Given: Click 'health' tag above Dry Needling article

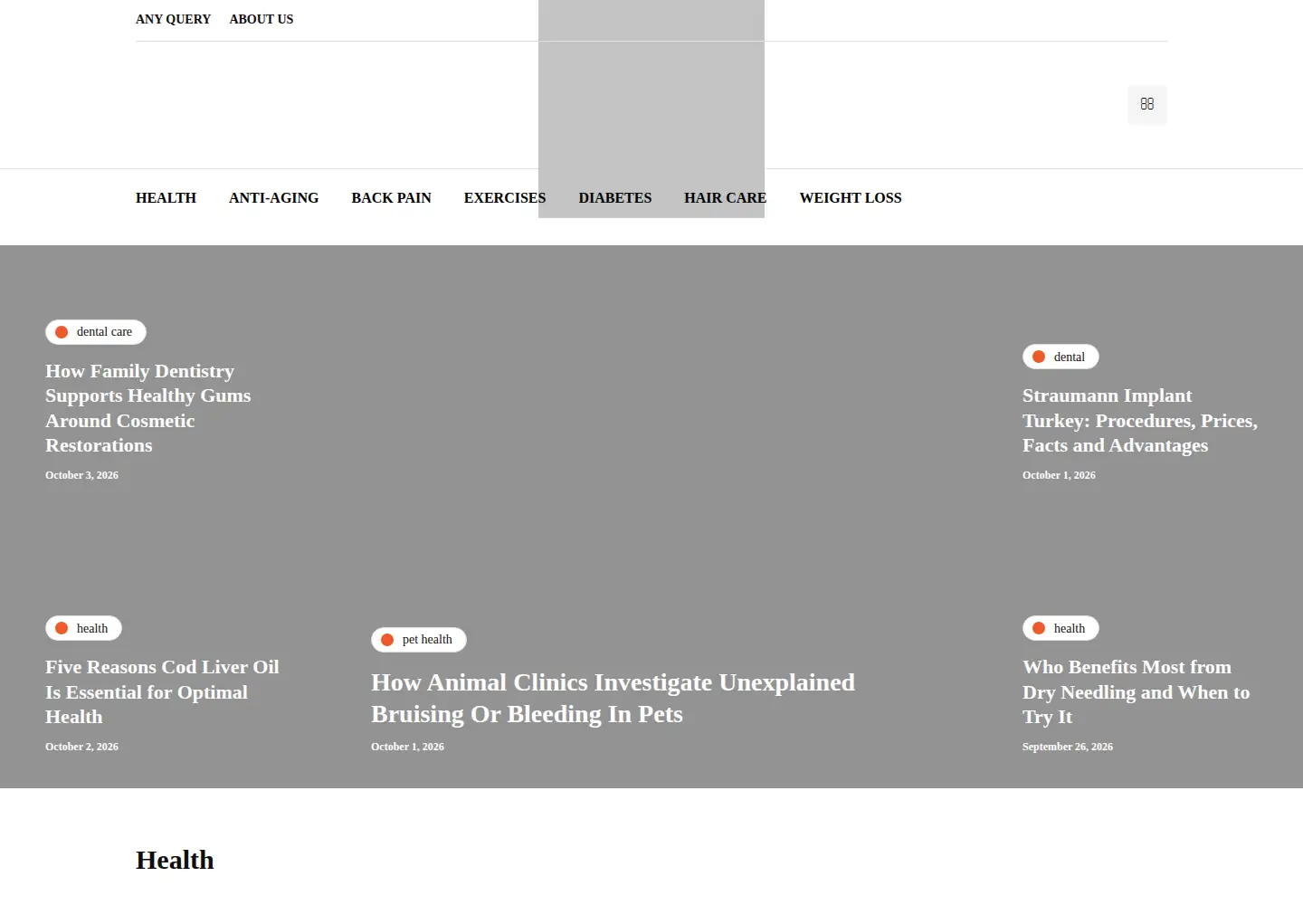Looking at the screenshot, I should coord(1060,628).
